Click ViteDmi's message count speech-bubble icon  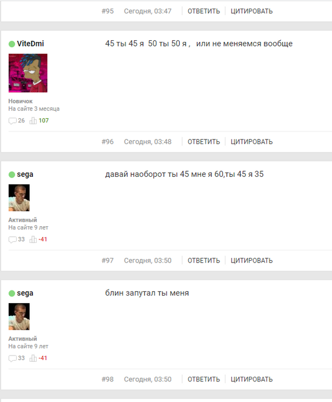(x=12, y=121)
